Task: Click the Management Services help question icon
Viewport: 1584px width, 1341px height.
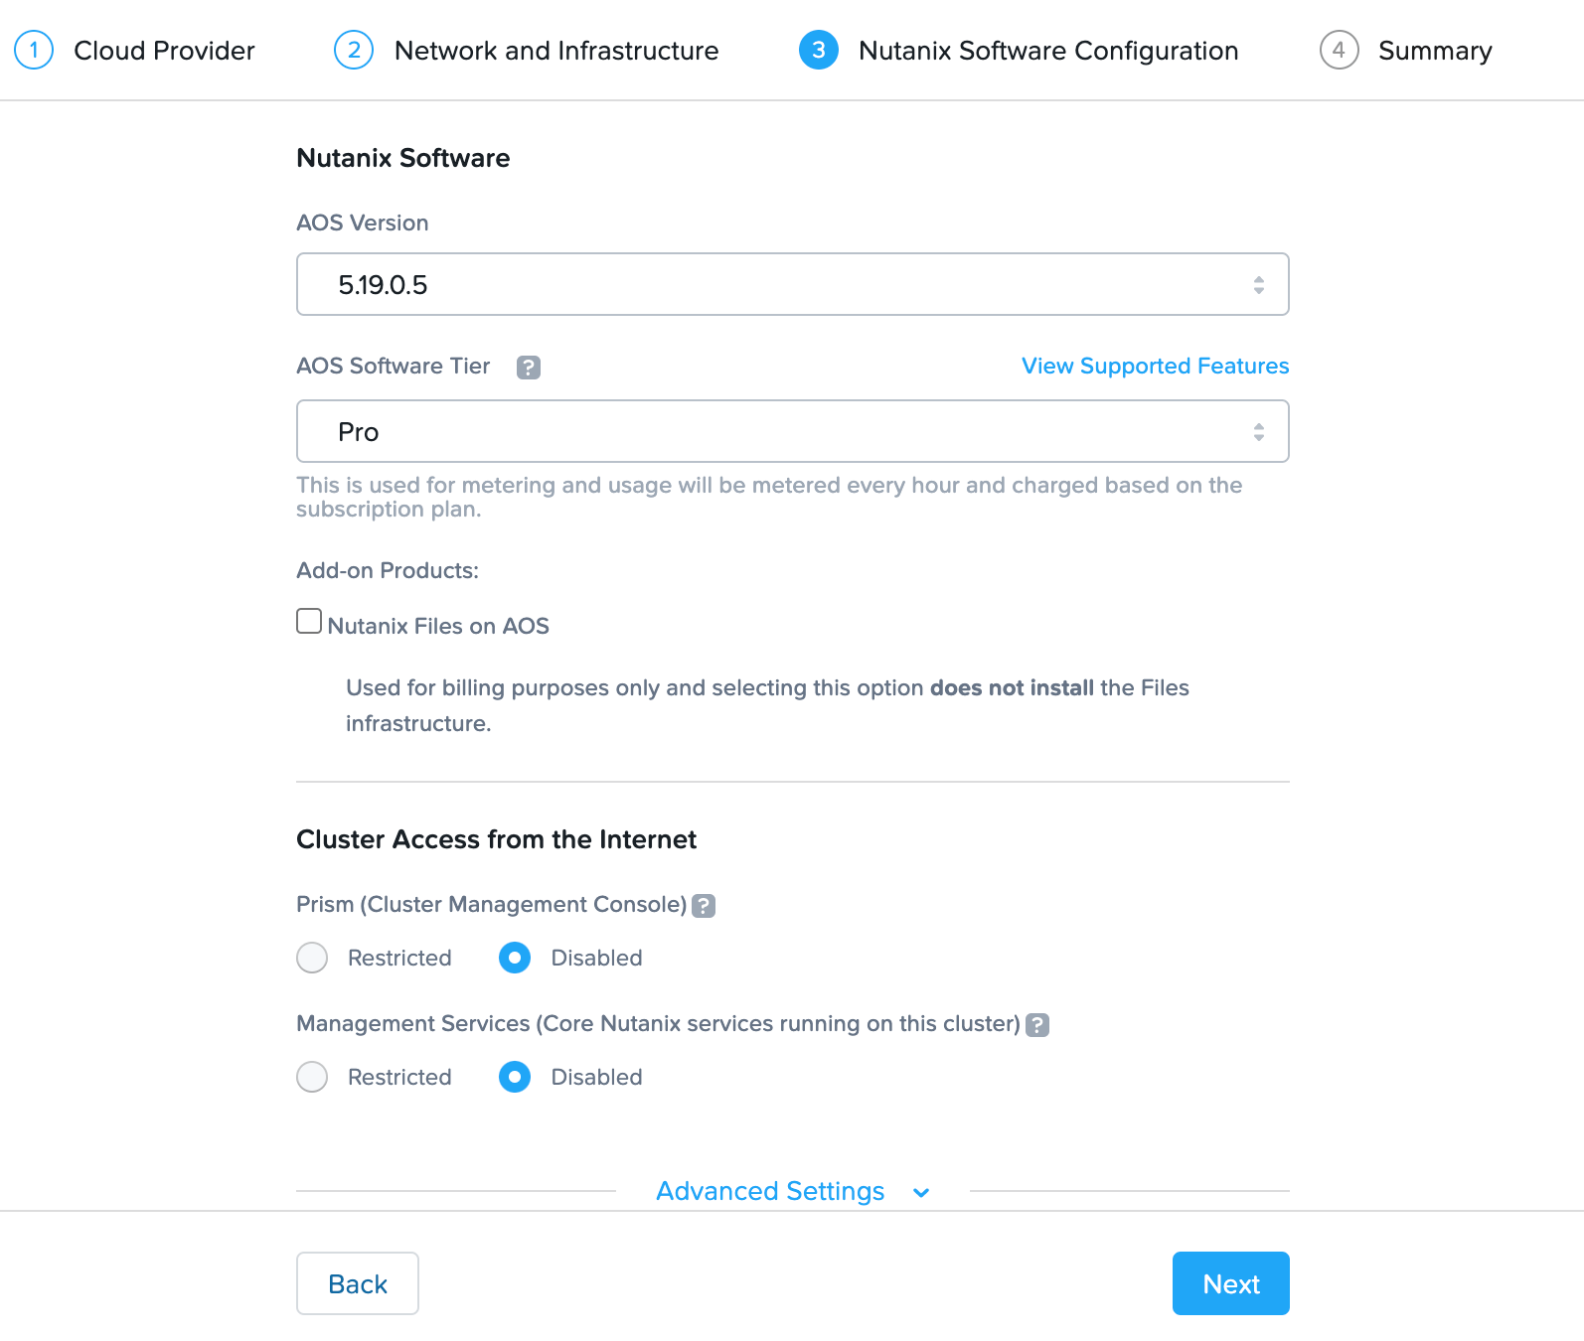Action: coord(1037,1025)
